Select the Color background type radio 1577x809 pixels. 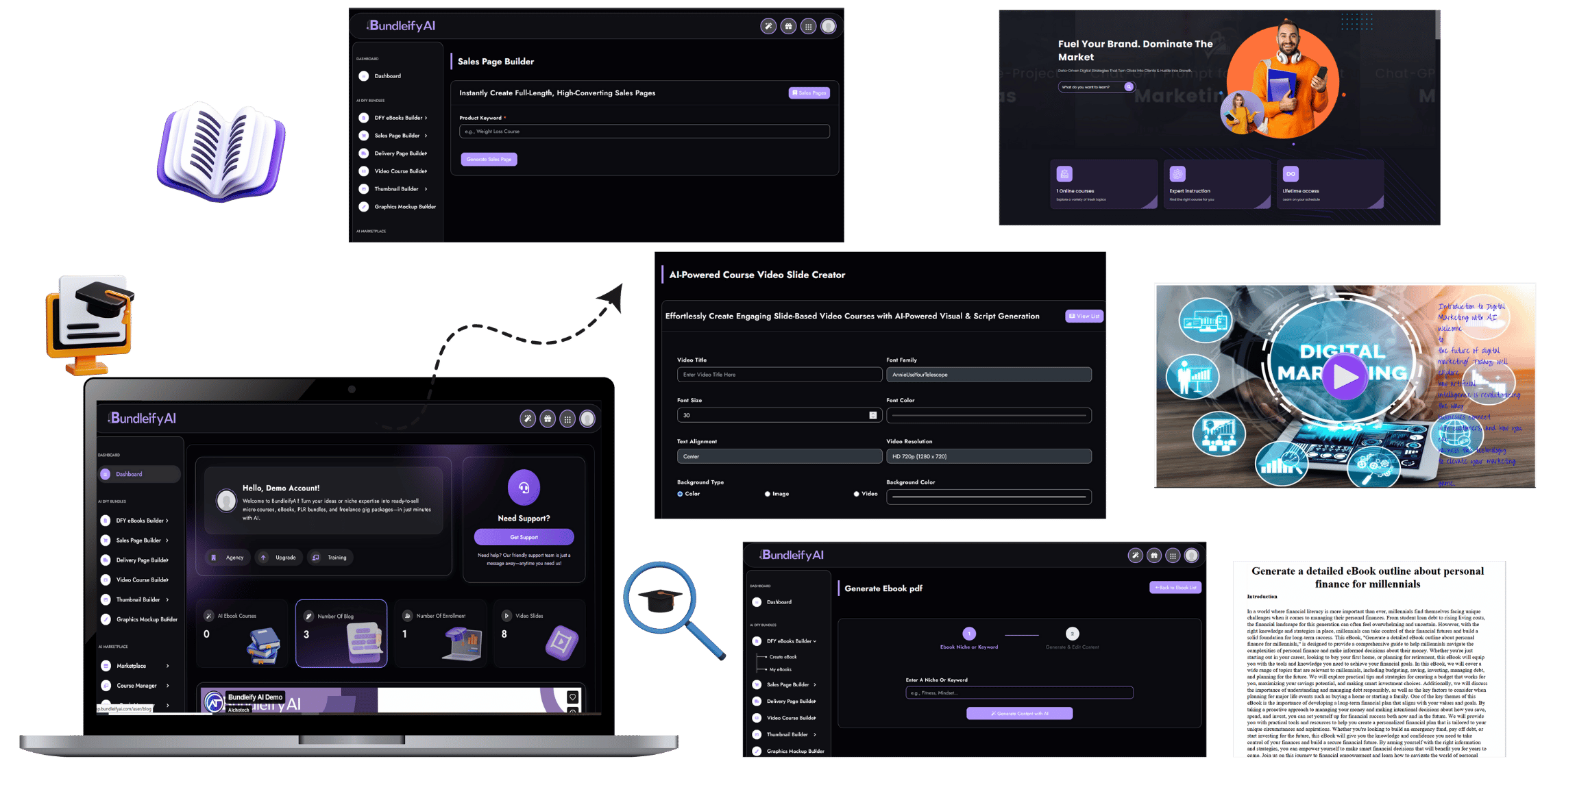[680, 494]
